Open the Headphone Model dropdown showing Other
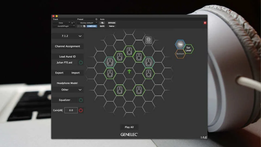This screenshot has height=147, width=261. (68, 90)
